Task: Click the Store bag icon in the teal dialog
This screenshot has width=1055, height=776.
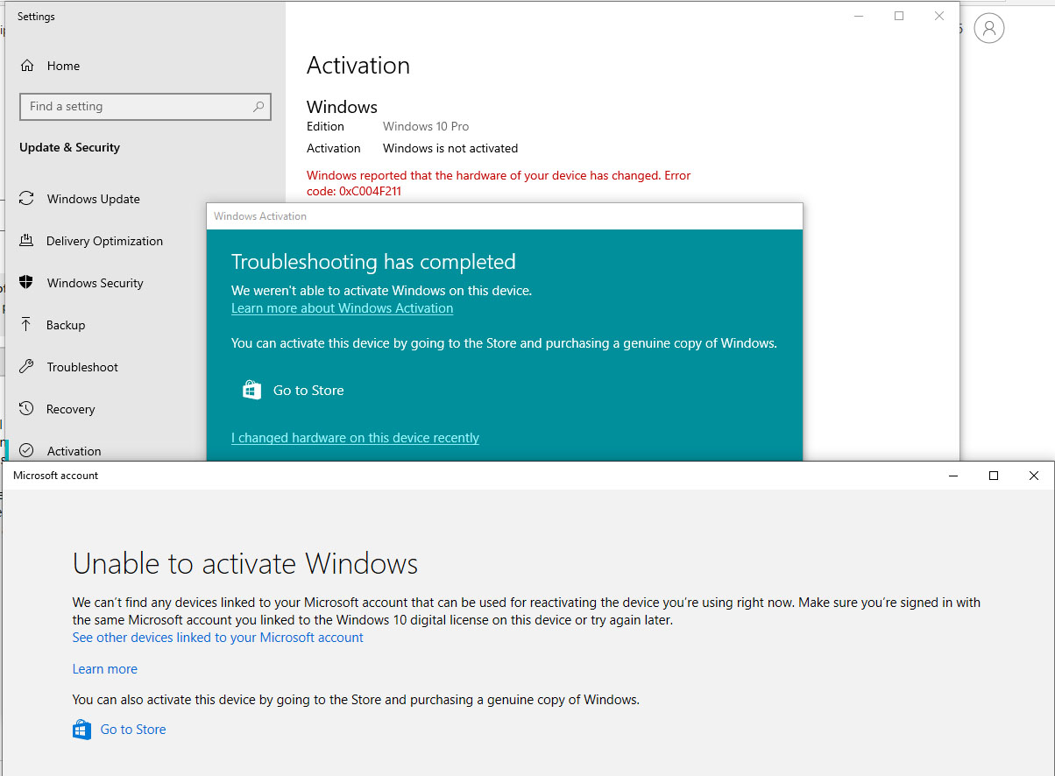Action: click(x=251, y=391)
